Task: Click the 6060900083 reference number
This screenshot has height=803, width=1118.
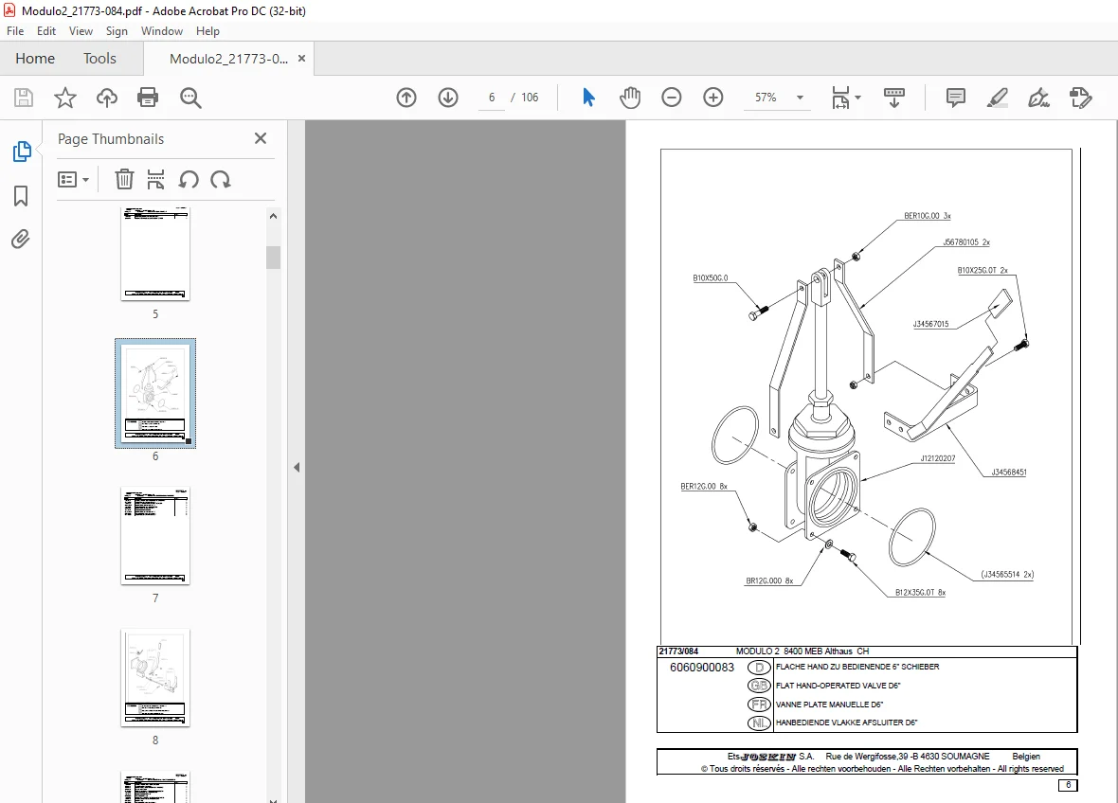Action: (x=702, y=668)
